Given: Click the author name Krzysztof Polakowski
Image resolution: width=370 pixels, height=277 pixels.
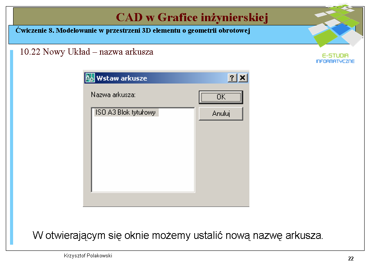Looking at the screenshot, I should tap(88, 255).
